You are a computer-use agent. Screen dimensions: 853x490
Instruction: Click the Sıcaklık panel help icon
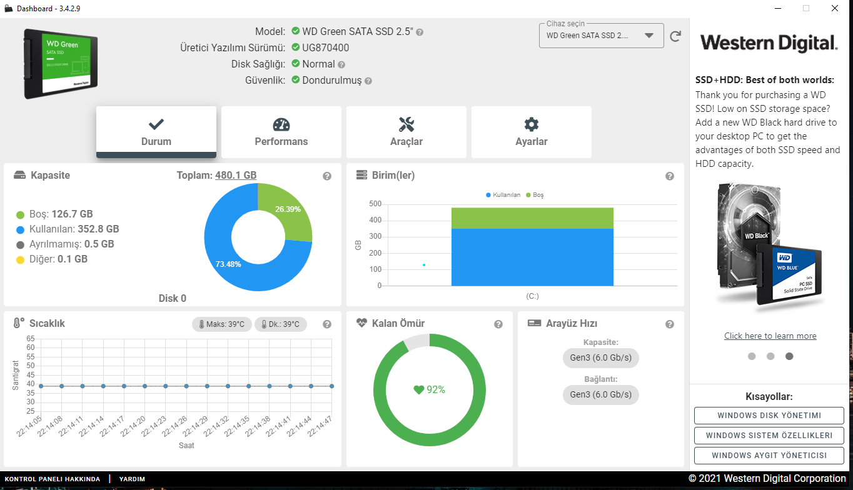[327, 324]
